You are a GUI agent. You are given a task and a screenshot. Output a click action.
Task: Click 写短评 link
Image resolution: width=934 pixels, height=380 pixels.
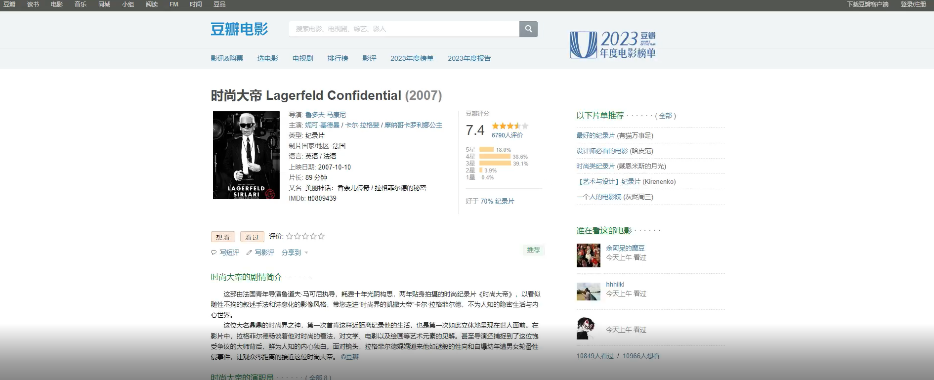tap(229, 253)
